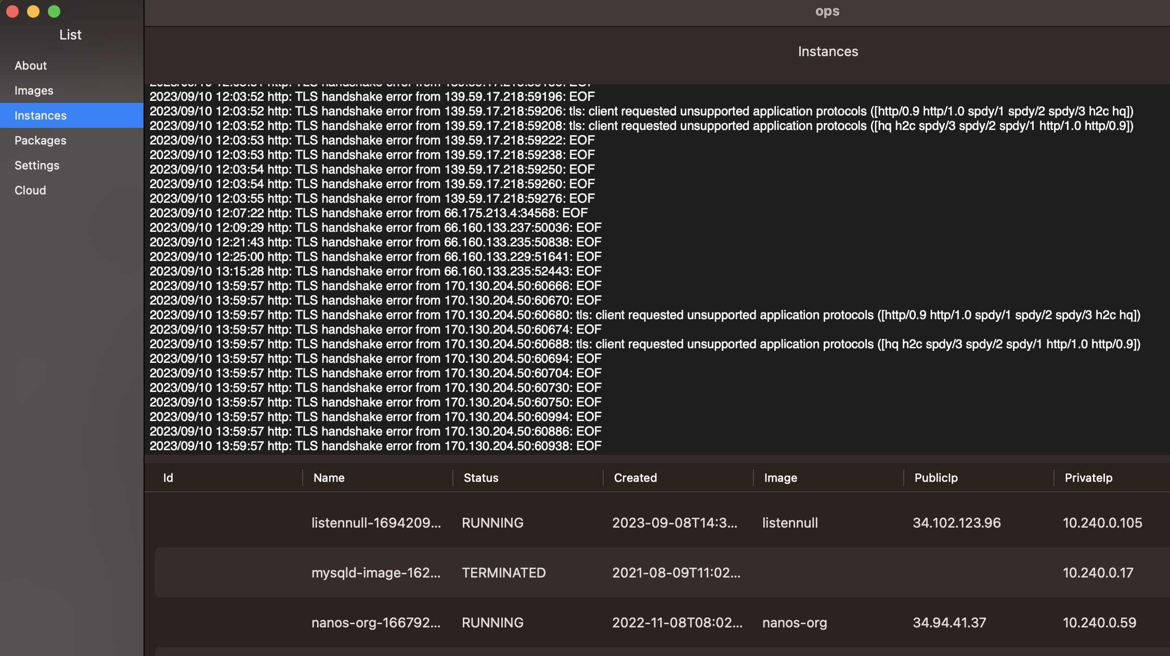Screen dimensions: 1170x656
Task: Click the private IP 10.240.0.59 cell
Action: 1099,622
